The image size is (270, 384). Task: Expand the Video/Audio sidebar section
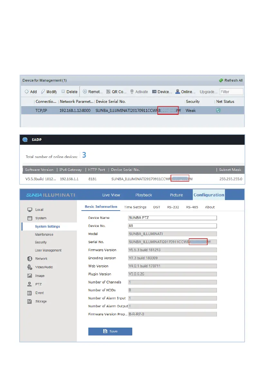(44, 267)
